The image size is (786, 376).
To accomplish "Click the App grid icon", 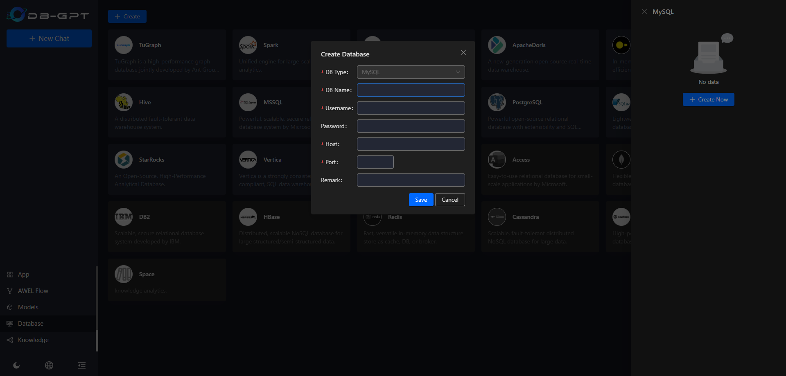I will [x=10, y=275].
